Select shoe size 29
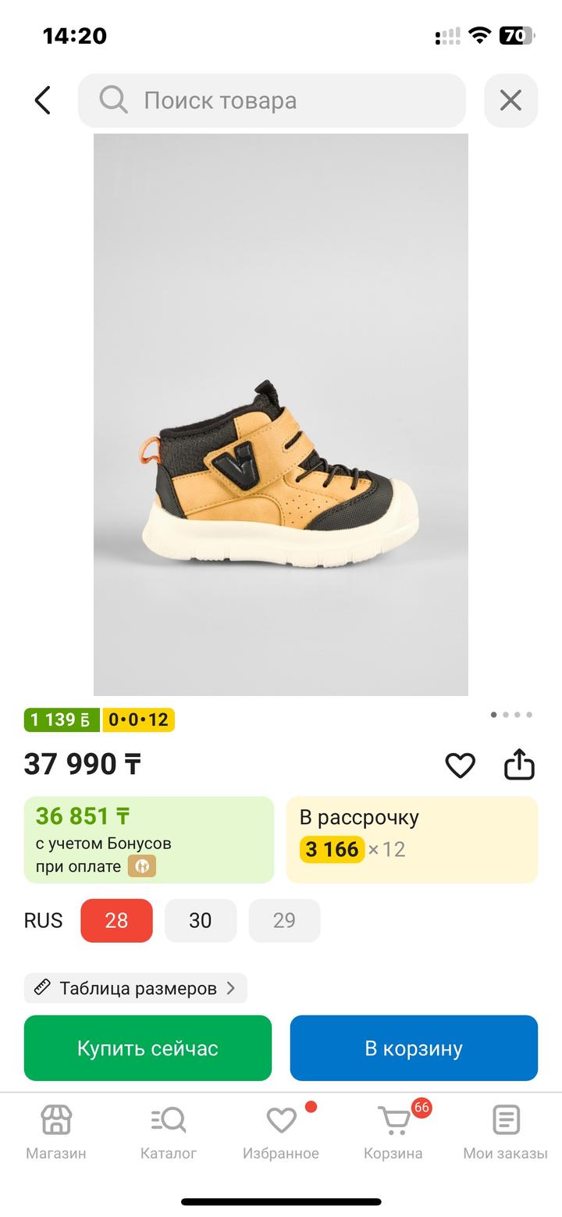Screen dimensions: 562x1217 [284, 920]
